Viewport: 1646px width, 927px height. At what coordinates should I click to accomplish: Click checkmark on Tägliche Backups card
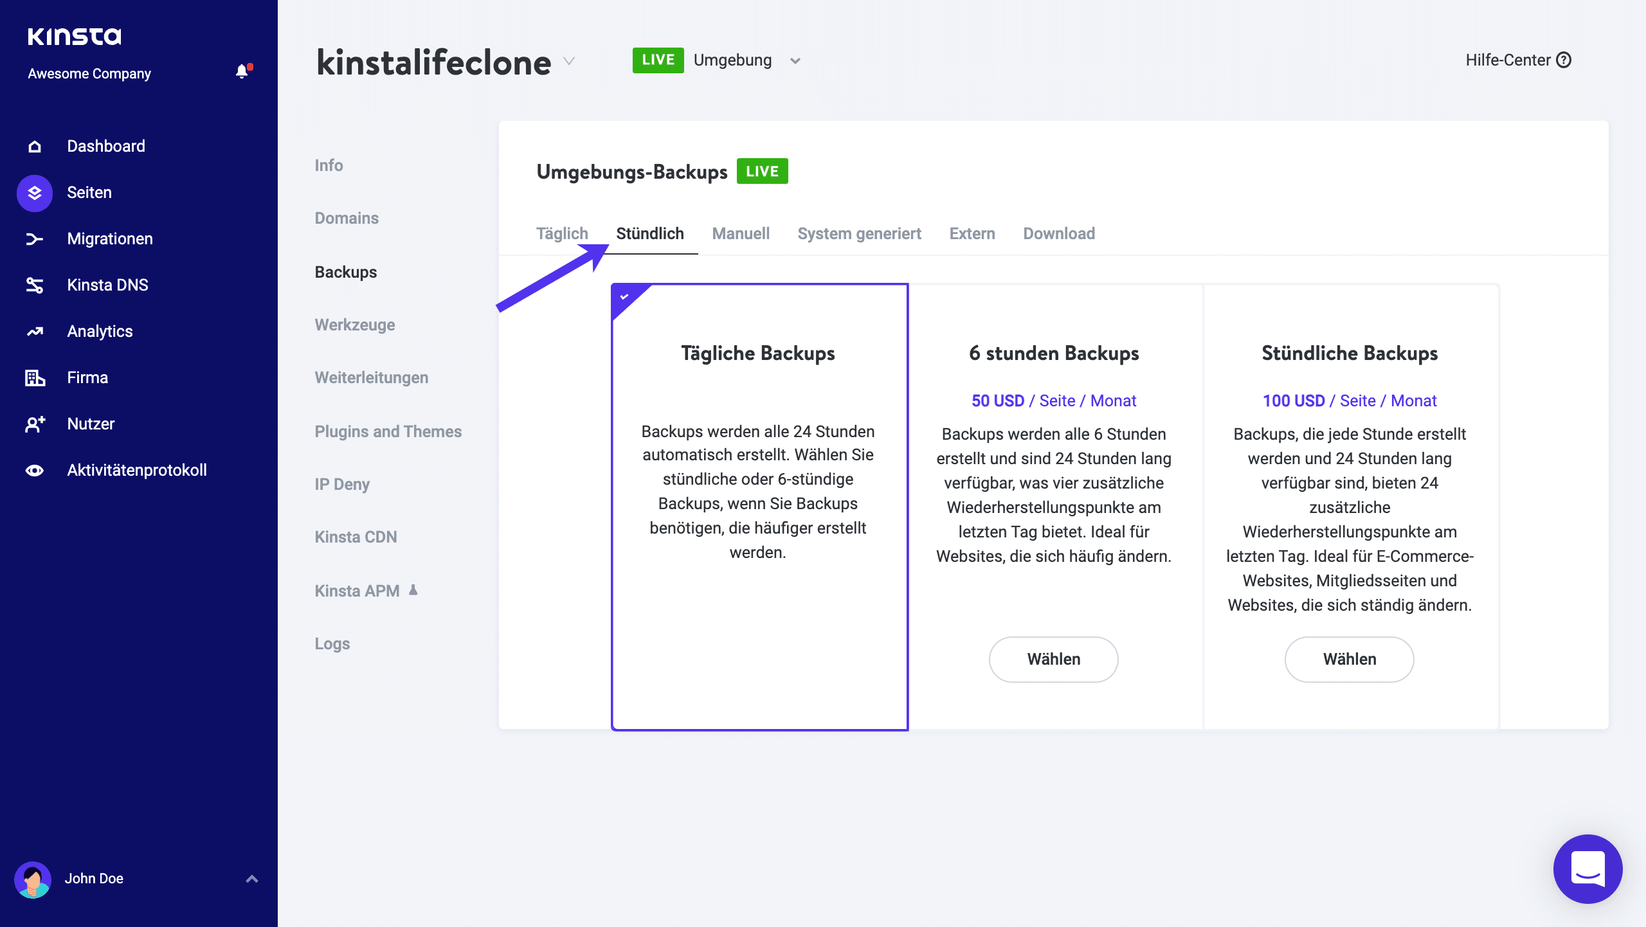624,296
